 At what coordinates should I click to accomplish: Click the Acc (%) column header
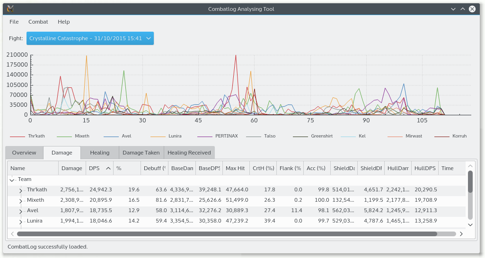click(x=317, y=168)
